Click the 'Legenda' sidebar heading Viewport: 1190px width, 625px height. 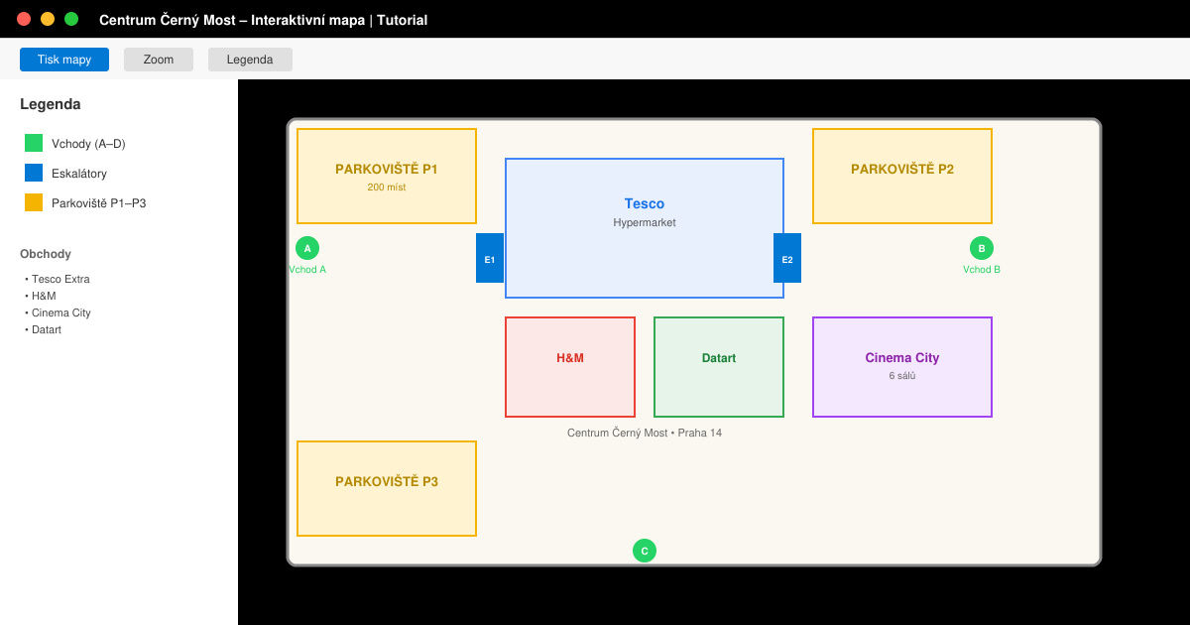[51, 104]
